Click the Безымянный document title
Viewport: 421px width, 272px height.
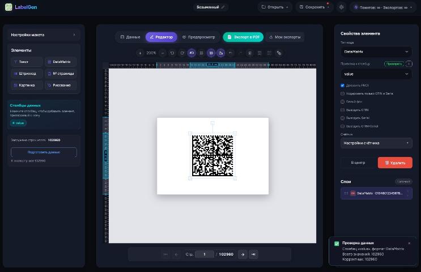[x=207, y=7]
